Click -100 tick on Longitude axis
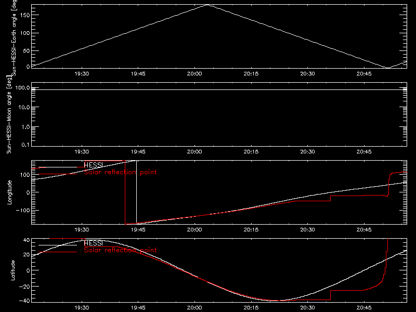The height and width of the screenshot is (312, 416). [x=23, y=210]
